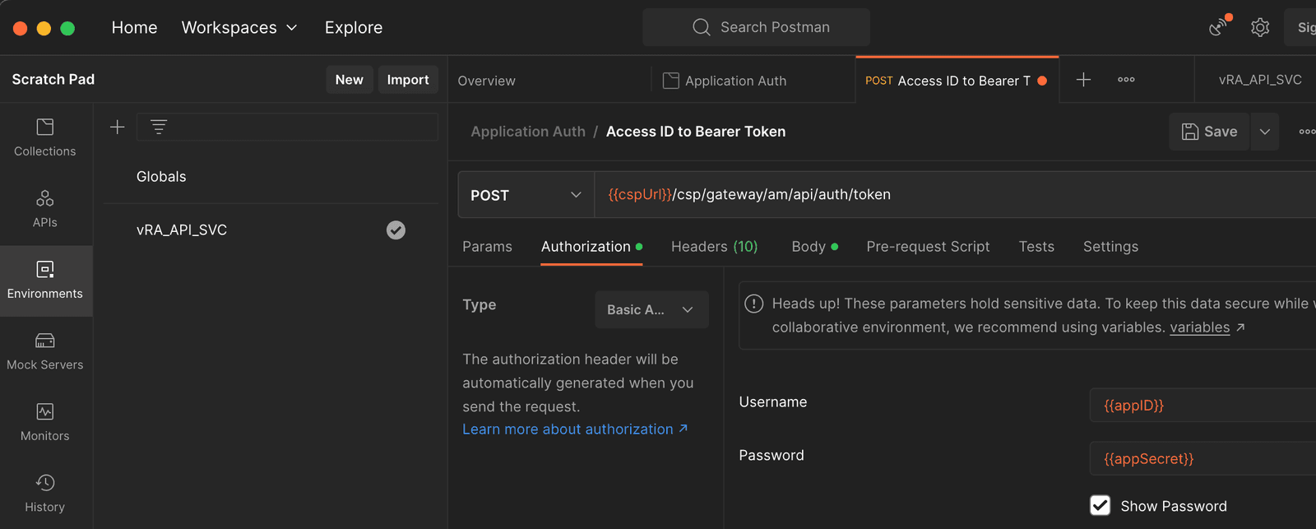The height and width of the screenshot is (529, 1316).
Task: Open the POST method dropdown
Action: click(526, 195)
